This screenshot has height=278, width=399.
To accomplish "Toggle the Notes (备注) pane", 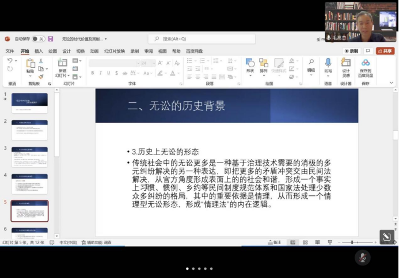I will click(274, 242).
